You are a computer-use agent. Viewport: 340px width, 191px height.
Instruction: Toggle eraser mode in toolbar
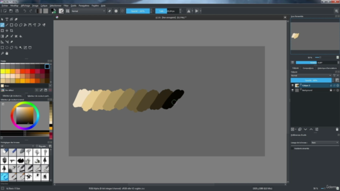(x=109, y=11)
